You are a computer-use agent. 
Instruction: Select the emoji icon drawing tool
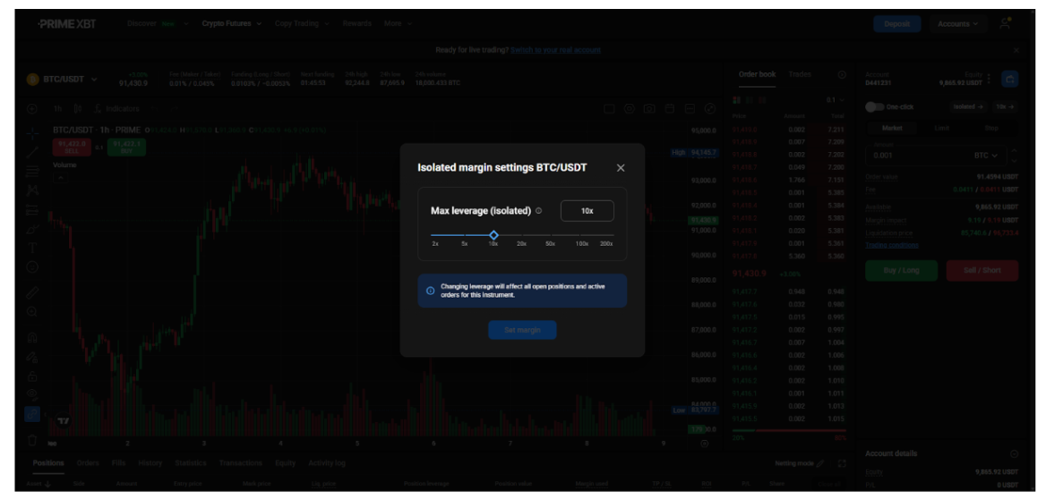(32, 267)
